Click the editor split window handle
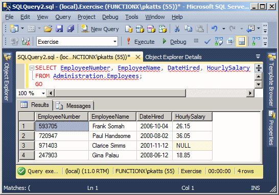 coord(259,68)
